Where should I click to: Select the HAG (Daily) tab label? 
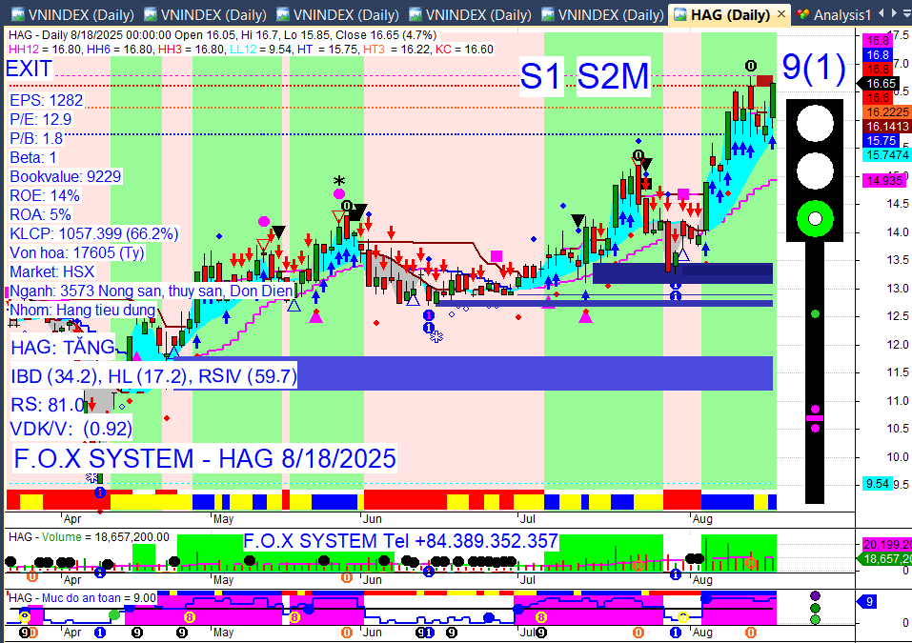point(730,14)
